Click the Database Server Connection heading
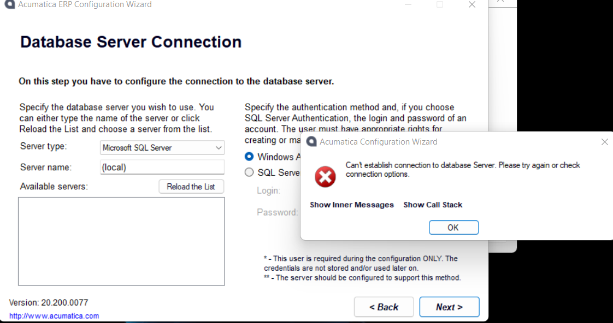This screenshot has width=613, height=323. (131, 42)
